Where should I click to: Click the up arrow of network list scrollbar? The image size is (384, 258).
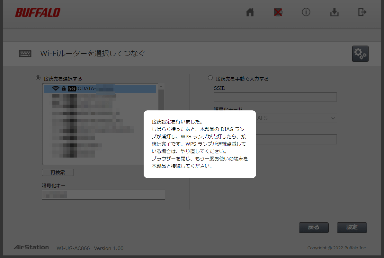coord(161,86)
